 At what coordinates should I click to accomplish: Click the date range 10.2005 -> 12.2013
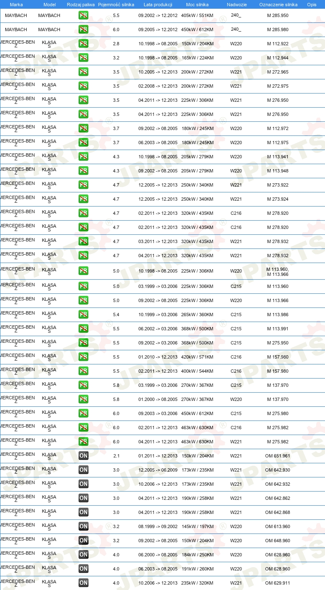coord(158,72)
